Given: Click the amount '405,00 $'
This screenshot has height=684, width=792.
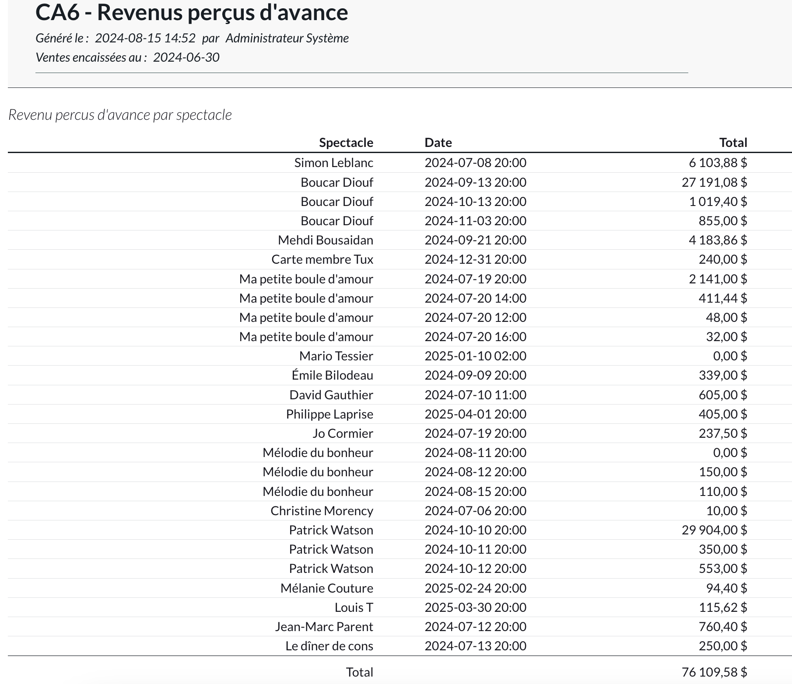Looking at the screenshot, I should [x=723, y=414].
